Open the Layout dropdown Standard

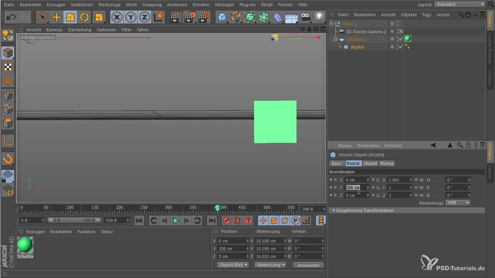[x=460, y=4]
